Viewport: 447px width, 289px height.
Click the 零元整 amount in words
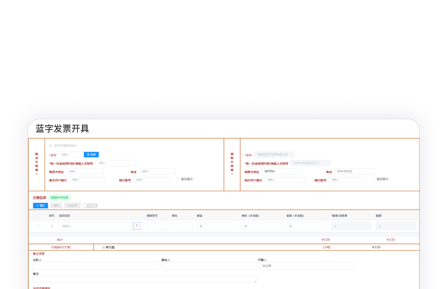pos(110,247)
